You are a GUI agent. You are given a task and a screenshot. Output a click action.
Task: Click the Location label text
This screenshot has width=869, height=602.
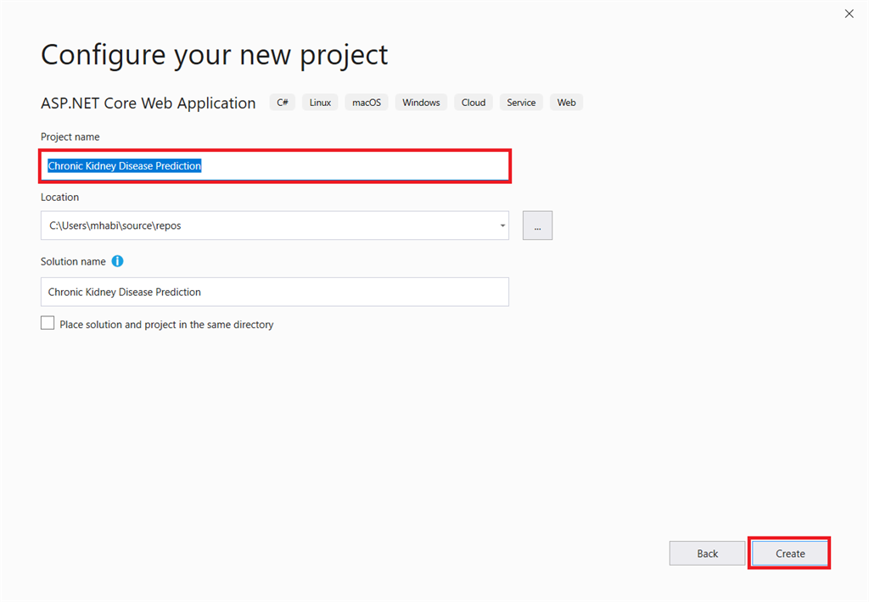point(59,197)
